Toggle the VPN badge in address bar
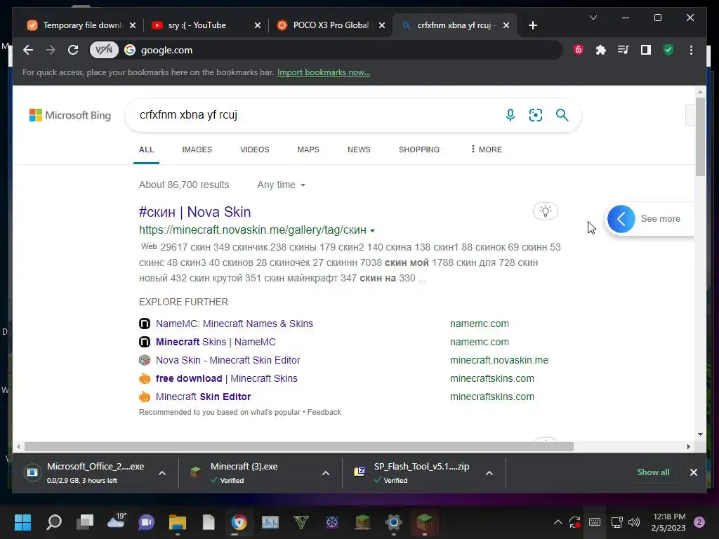This screenshot has height=539, width=719. (104, 50)
